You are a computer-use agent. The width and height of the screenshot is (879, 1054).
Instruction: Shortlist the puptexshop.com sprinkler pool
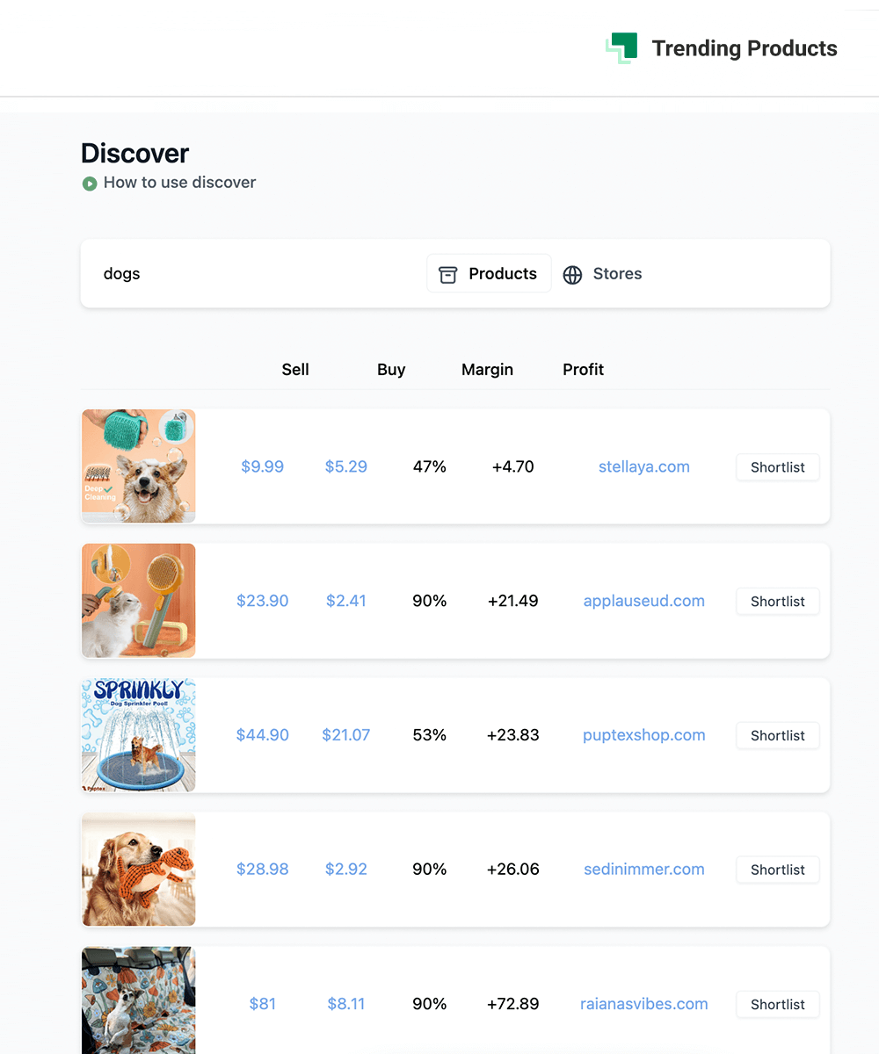pyautogui.click(x=777, y=736)
